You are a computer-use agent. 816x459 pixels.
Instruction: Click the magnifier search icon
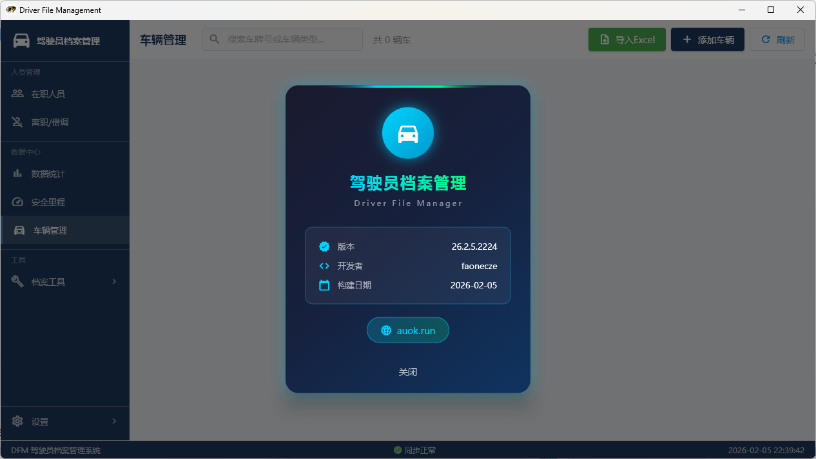[215, 39]
